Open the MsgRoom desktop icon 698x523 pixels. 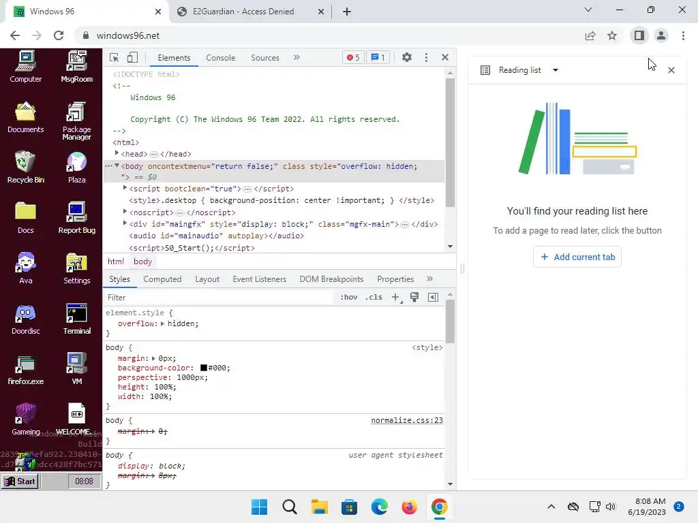click(76, 67)
